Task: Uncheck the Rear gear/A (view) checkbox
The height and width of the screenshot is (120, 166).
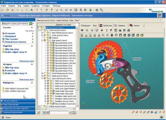Action: click(45, 40)
